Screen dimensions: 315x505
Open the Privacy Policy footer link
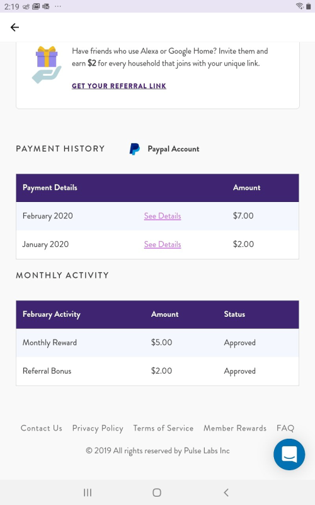(x=98, y=429)
